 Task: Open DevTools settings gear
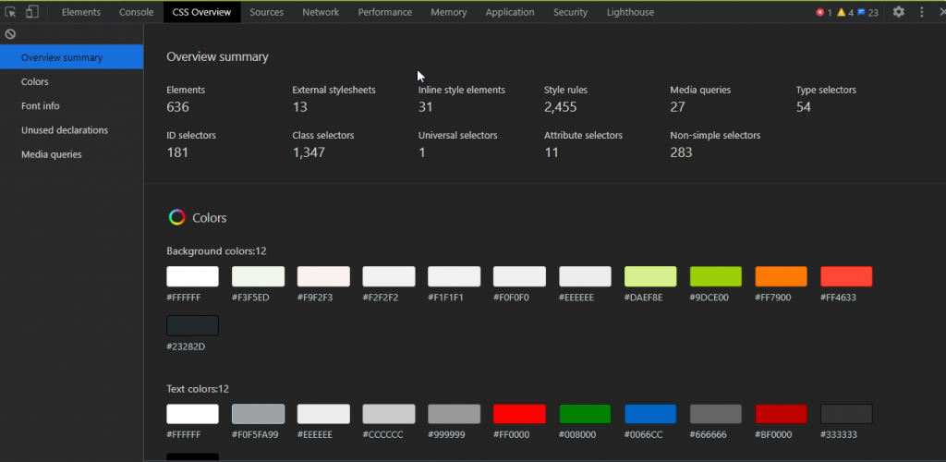coord(898,12)
